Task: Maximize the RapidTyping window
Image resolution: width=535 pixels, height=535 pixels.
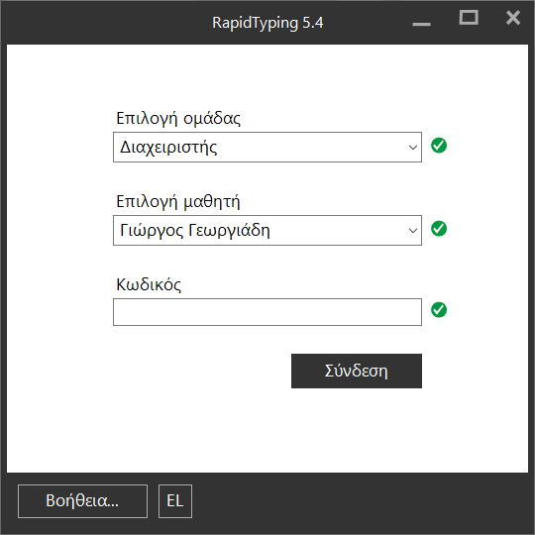Action: click(x=469, y=18)
